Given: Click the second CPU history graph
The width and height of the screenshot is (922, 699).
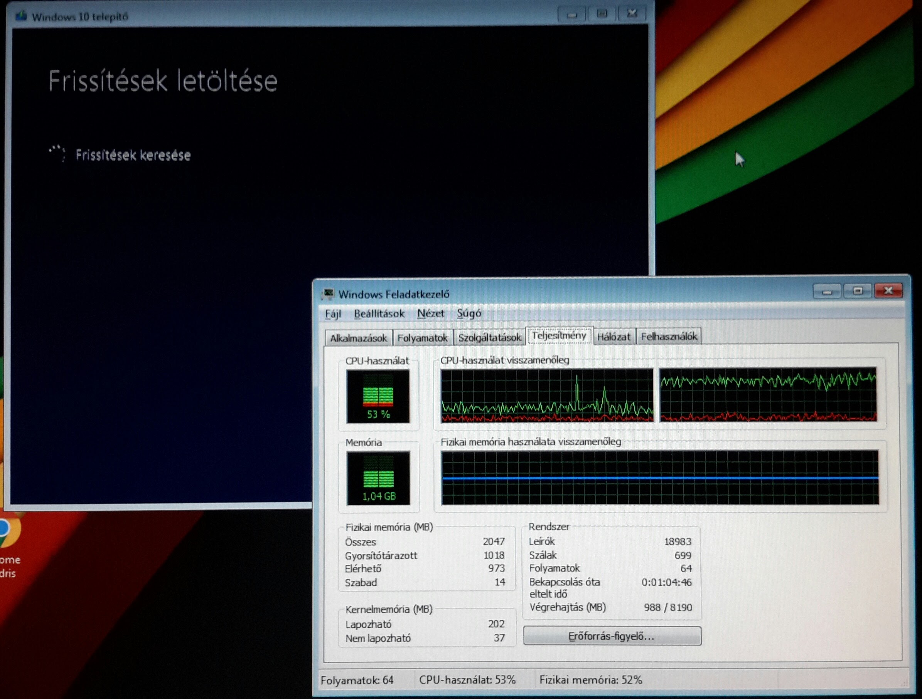Looking at the screenshot, I should (768, 394).
